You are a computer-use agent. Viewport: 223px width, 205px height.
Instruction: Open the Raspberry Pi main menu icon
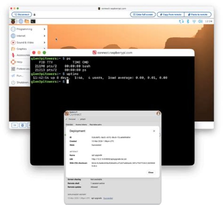13,21
